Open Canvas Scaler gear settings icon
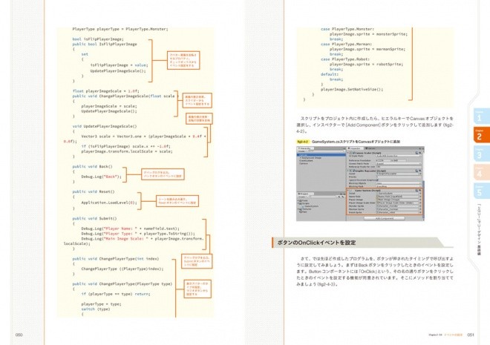 tap(420, 153)
